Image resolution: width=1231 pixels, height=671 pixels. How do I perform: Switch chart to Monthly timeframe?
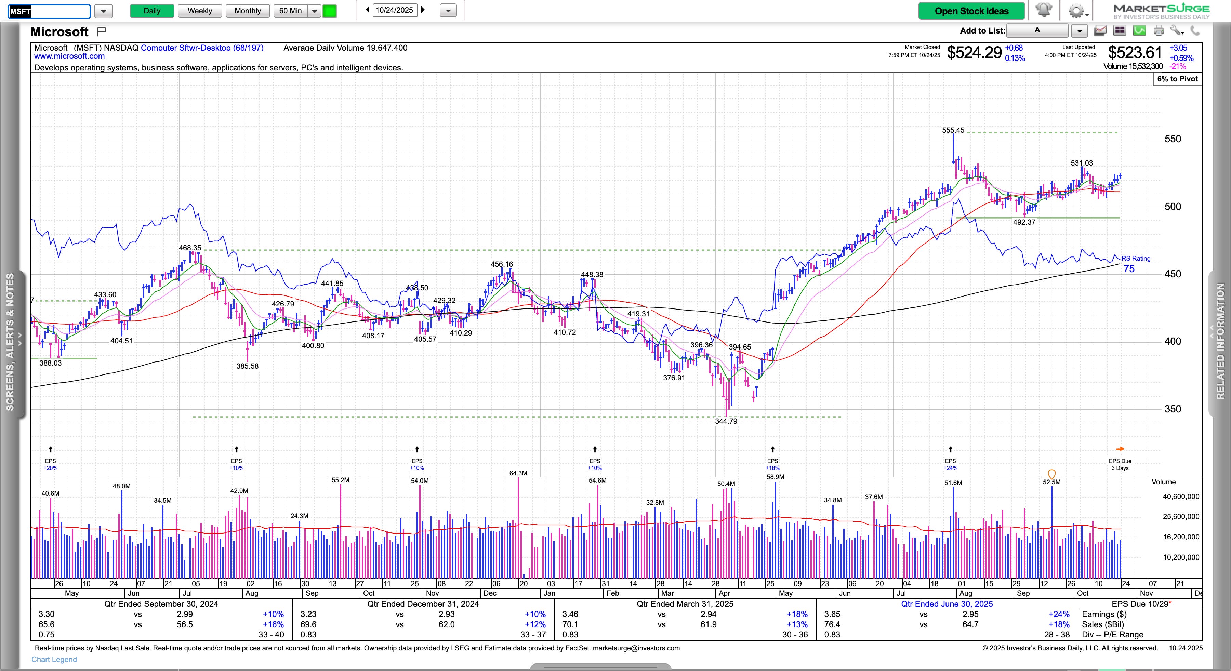coord(247,11)
